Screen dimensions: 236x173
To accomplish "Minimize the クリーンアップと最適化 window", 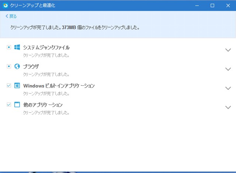I will (197, 6).
